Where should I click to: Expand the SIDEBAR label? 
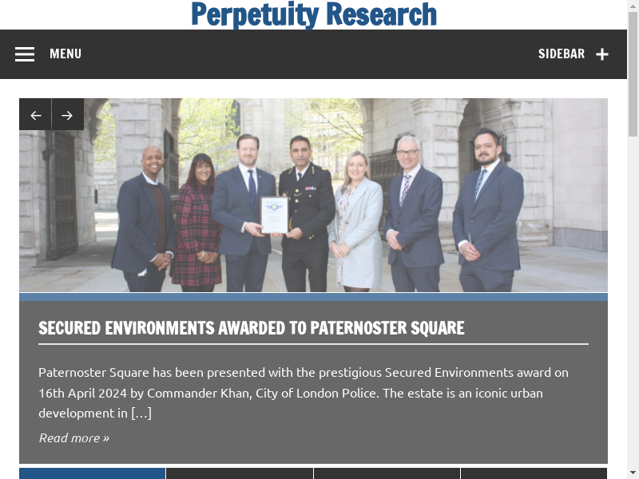coord(561,54)
